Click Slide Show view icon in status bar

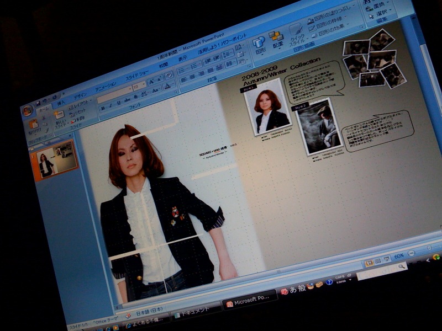386,258
